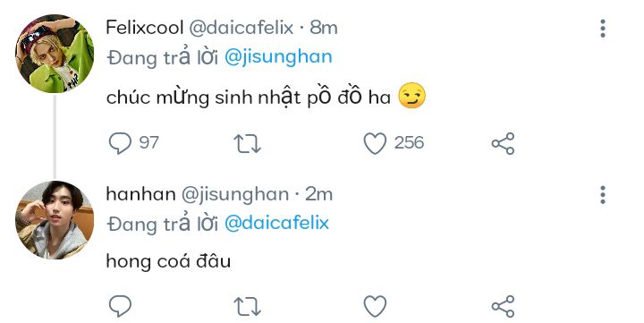Open tweet text 'hong coá đâu'
644x323 pixels.
[x=168, y=262]
